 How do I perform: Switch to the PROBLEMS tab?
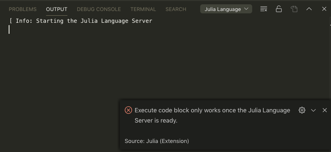click(22, 9)
